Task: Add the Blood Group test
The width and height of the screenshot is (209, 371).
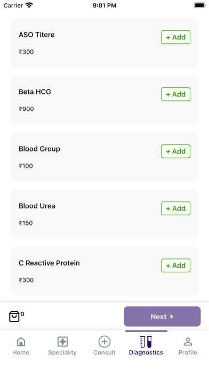Action: coord(175,151)
